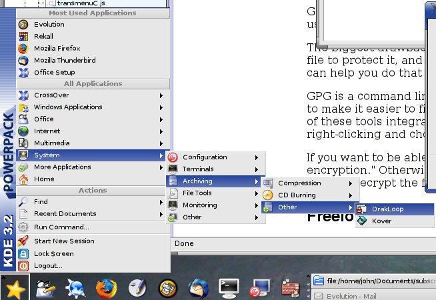Screen dimensions: 436x300
Task: Expand the Office submenu arrow
Action: coord(161,119)
